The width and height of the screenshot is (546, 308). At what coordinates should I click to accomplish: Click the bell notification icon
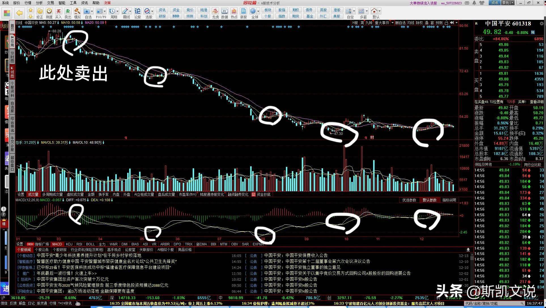(x=474, y=3)
